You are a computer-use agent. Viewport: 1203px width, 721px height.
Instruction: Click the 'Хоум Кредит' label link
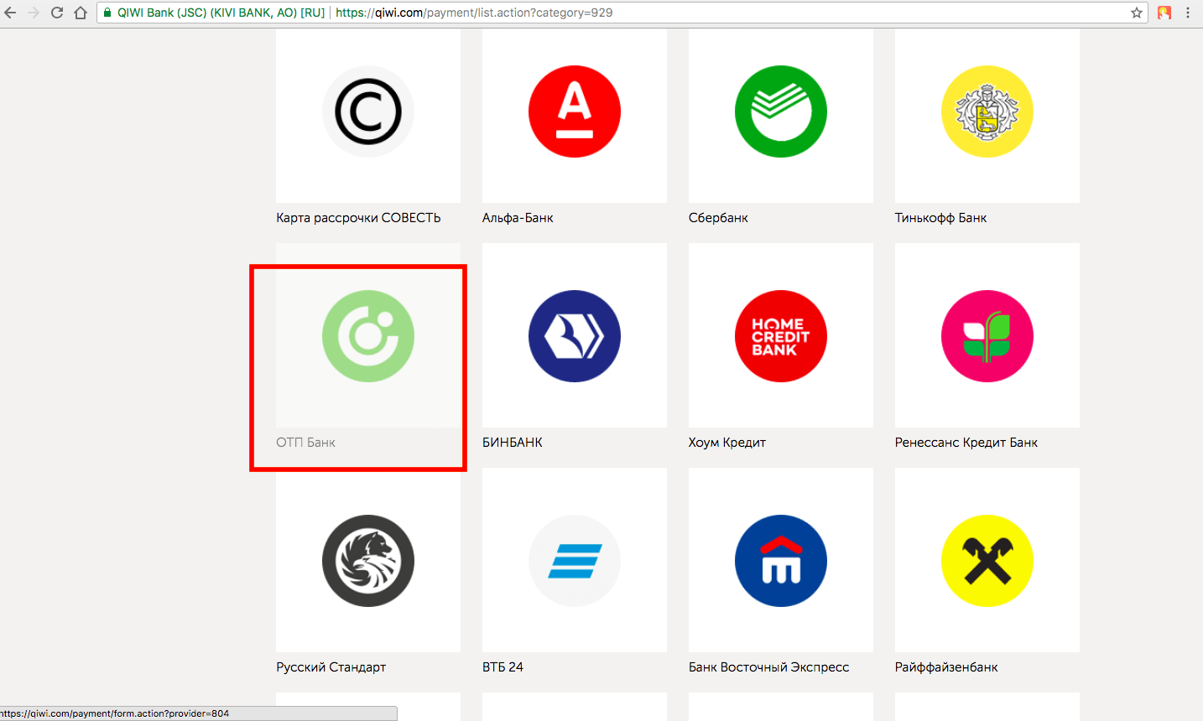727,443
